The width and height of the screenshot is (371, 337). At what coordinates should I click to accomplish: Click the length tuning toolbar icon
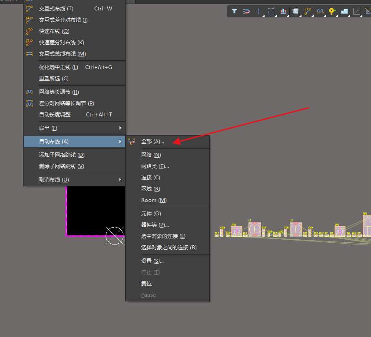(320, 11)
